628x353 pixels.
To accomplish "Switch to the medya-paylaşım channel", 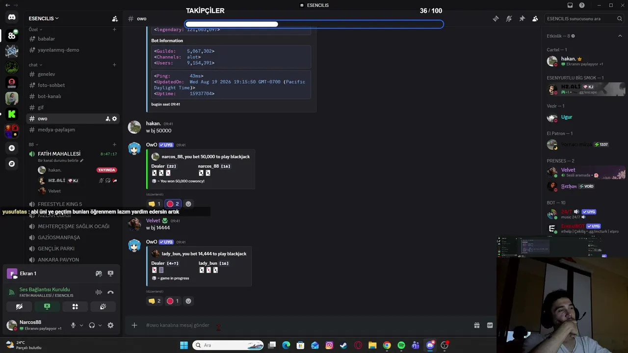I will click(73, 129).
